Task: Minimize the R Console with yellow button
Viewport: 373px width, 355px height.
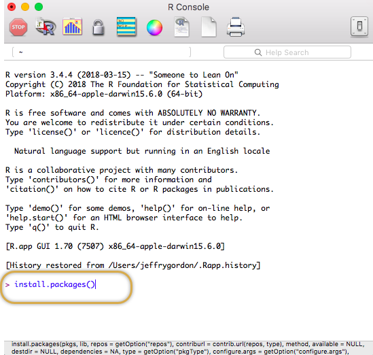Action: pos(25,7)
